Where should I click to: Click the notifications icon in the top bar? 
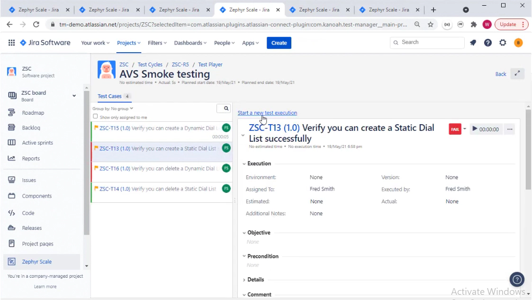[473, 43]
